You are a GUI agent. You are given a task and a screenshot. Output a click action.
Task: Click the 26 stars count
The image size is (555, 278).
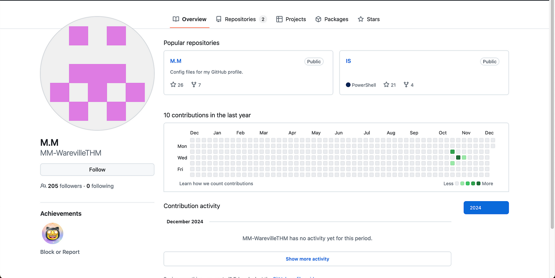(180, 85)
